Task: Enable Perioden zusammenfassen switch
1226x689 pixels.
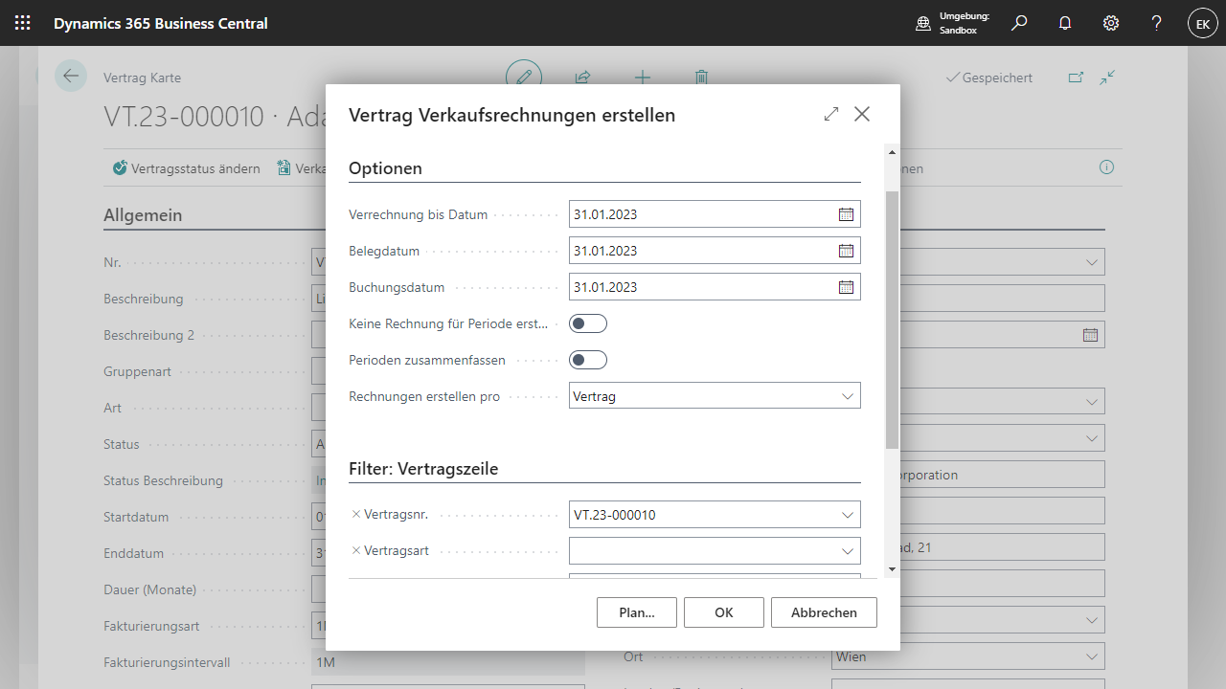Action: pyautogui.click(x=587, y=360)
